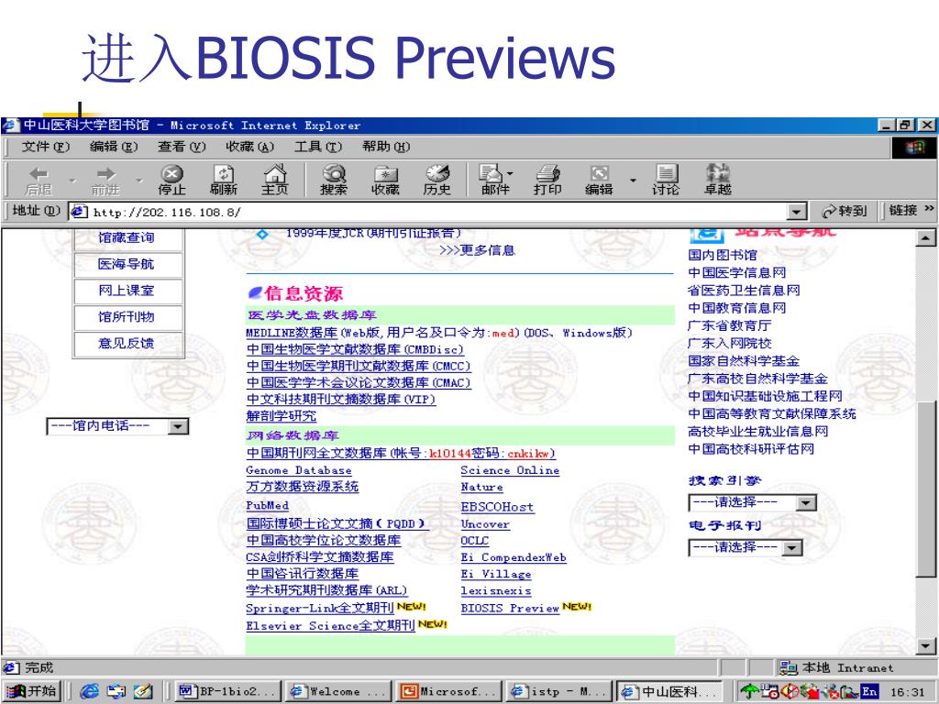Click the third quick launch icon

143,691
